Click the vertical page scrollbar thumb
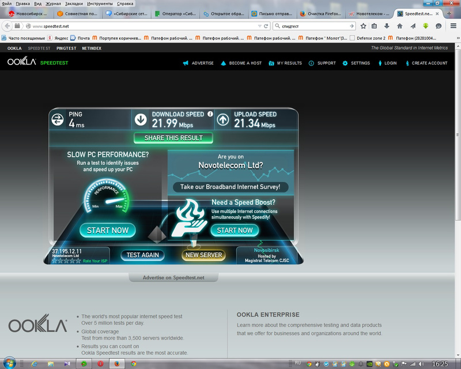Viewport: 461px width, 369px height. tap(458, 134)
